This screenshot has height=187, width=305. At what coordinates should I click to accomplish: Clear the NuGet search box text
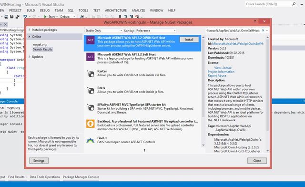tap(263, 31)
